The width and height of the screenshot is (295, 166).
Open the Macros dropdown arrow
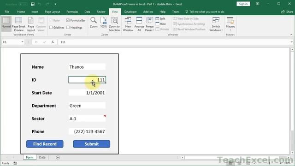[x=230, y=30]
